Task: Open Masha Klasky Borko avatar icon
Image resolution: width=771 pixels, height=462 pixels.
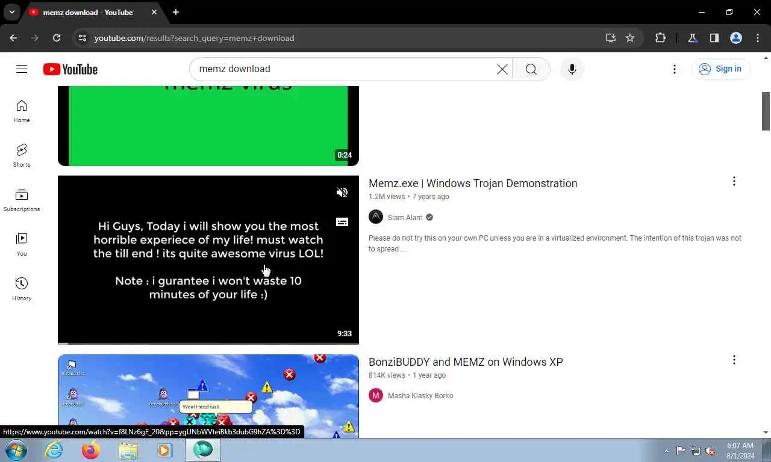Action: (x=376, y=395)
